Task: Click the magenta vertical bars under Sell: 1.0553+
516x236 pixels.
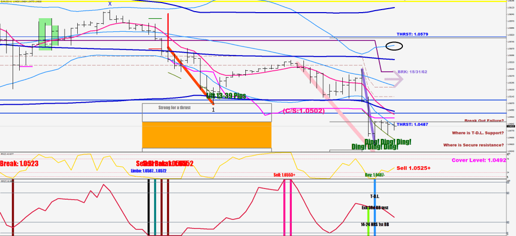Action: [287, 206]
